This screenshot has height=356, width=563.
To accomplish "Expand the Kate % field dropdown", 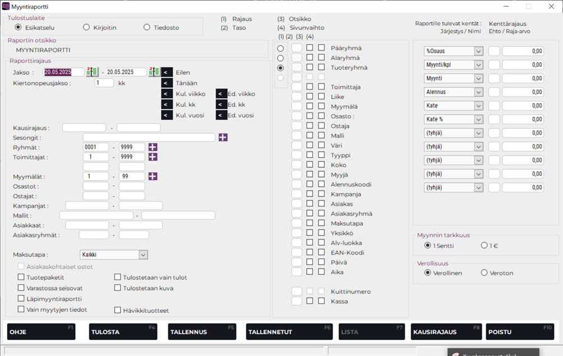I will click(478, 119).
